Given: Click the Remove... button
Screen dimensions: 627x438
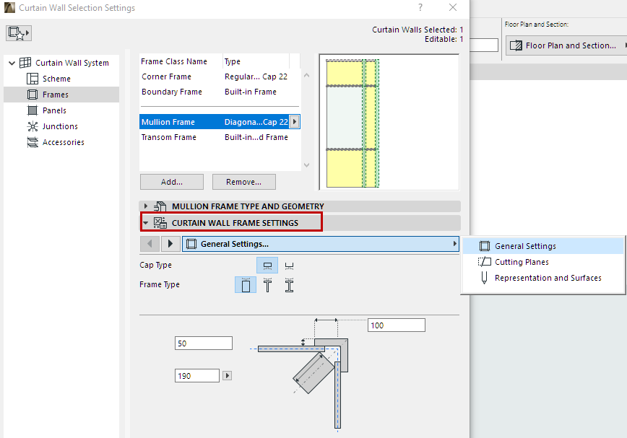Looking at the screenshot, I should coord(244,182).
